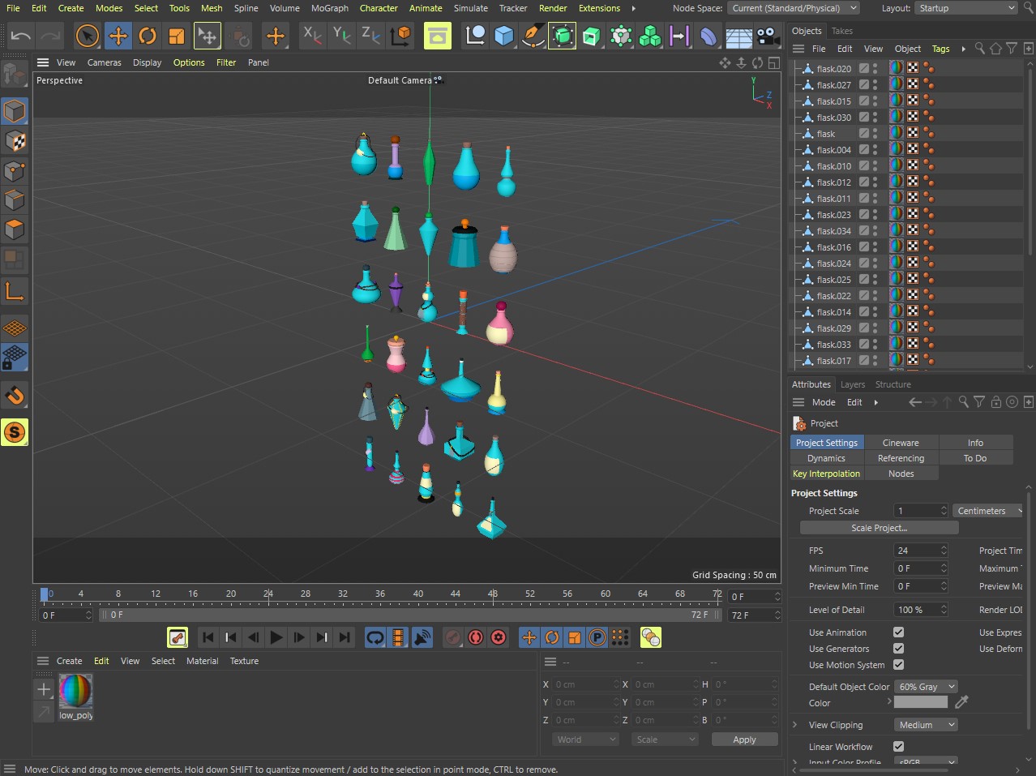Open the Spline Pen tool
Image resolution: width=1036 pixels, height=776 pixels.
point(533,36)
